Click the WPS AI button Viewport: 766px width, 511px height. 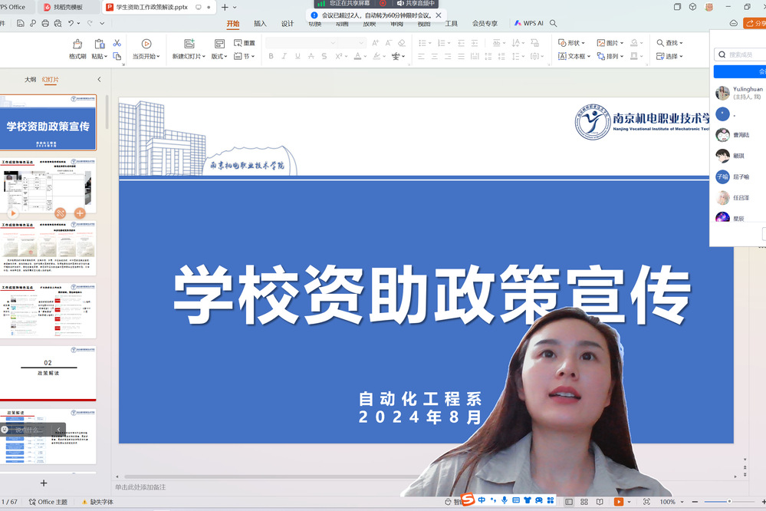coord(529,24)
